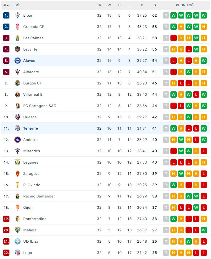Click the Eibar club crest icon
Image resolution: width=211 pixels, height=259 pixels.
click(x=17, y=15)
